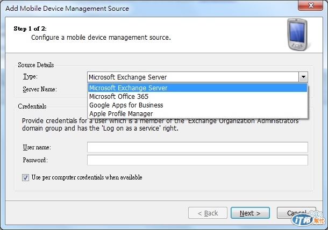
Task: Focus the User name input field
Action: coord(197,147)
